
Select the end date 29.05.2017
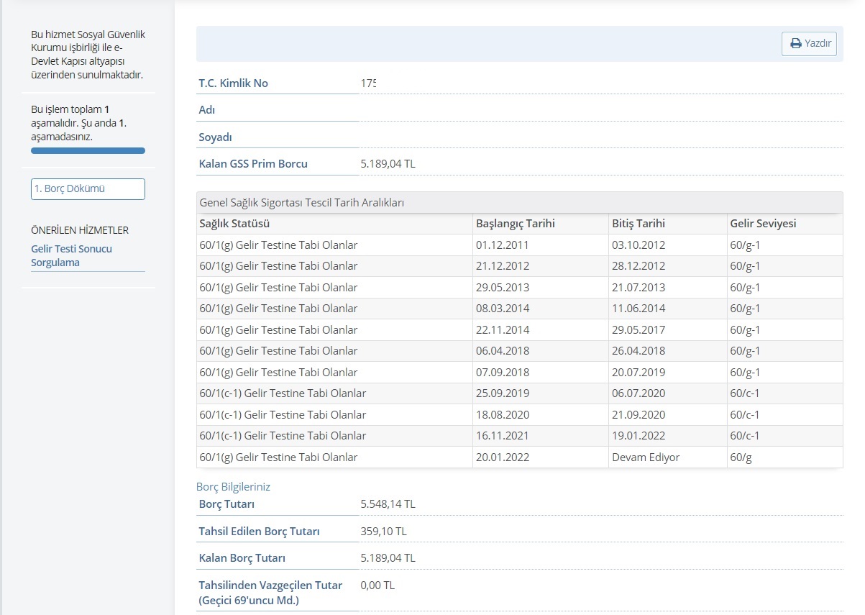pos(639,329)
